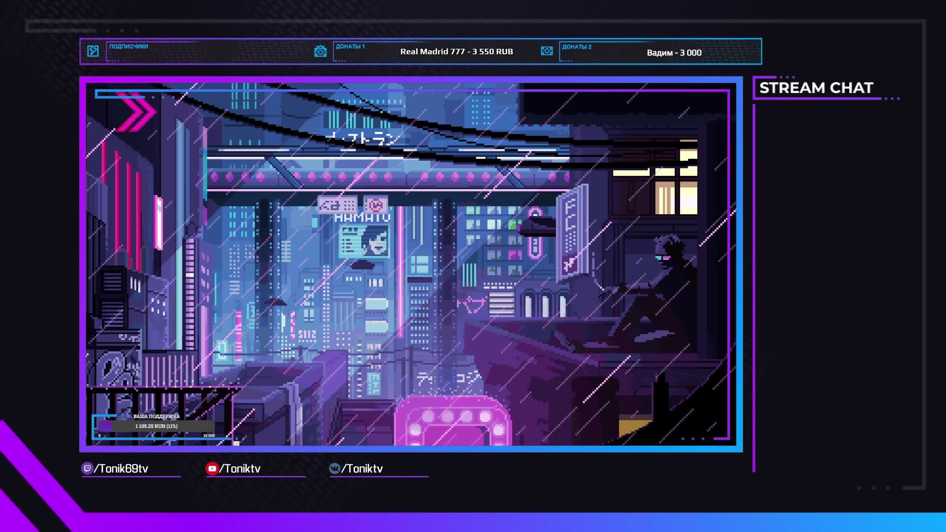Viewport: 946px width, 532px height.
Task: Click the YouTube logo icon
Action: pos(212,468)
